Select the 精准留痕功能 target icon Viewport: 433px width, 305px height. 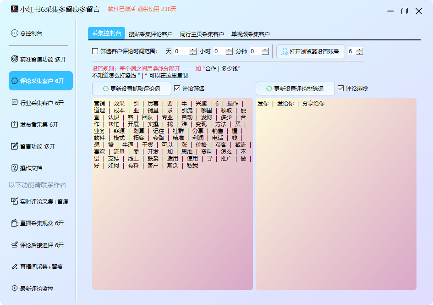click(15, 59)
